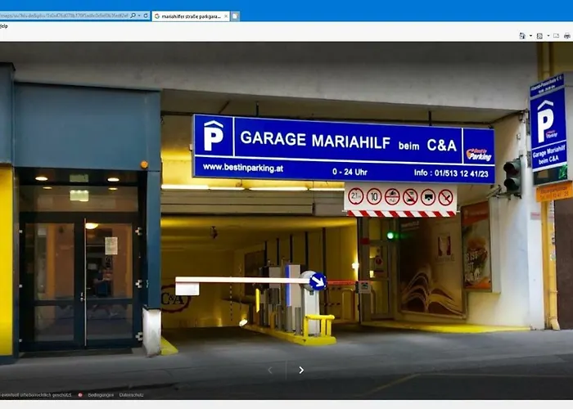Switch to the mariahilfer straße parkgarage tab

pyautogui.click(x=190, y=16)
